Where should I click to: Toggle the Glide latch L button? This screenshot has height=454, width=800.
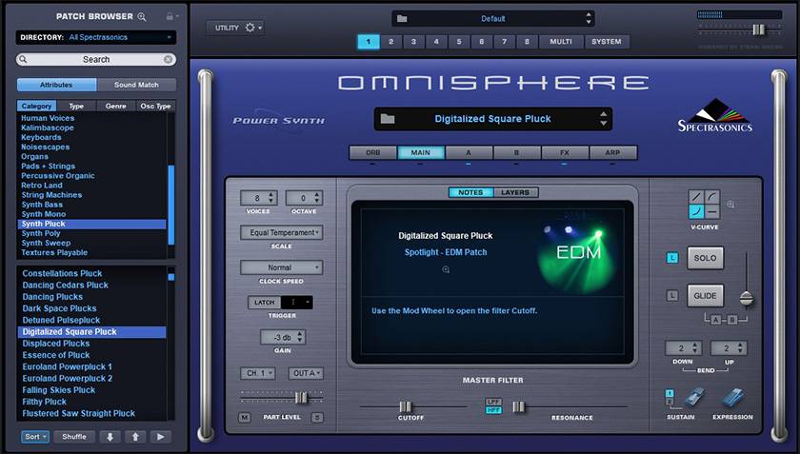point(672,295)
